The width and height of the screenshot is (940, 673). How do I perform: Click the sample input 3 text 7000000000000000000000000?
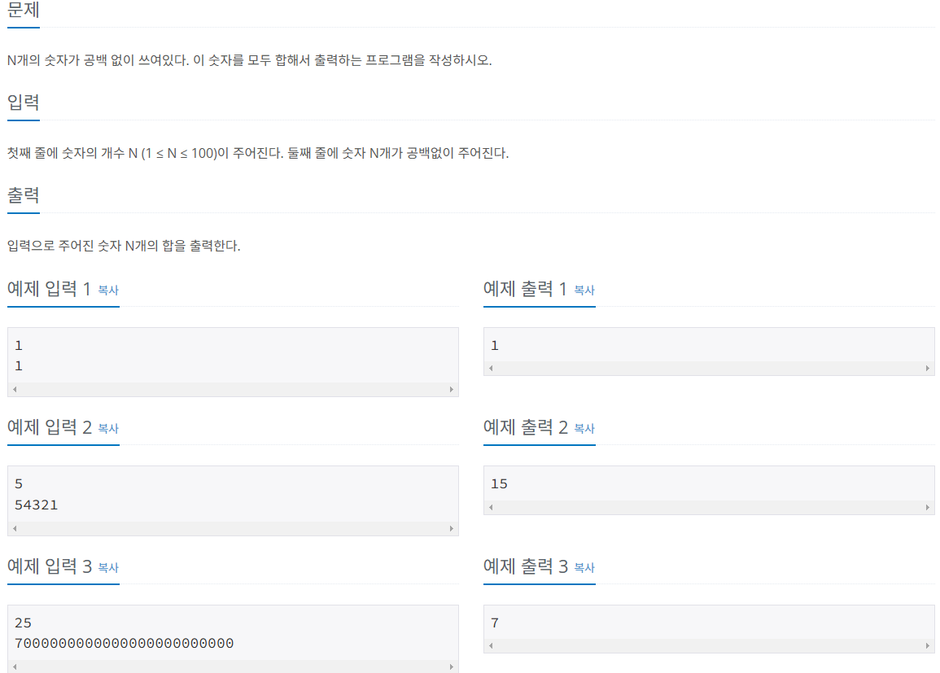click(x=124, y=644)
